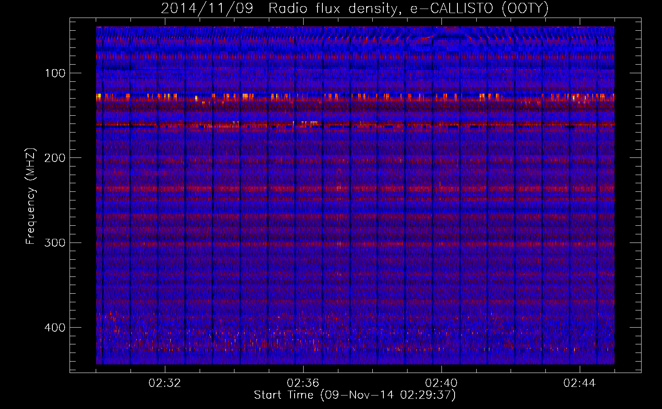Click the 02:40 time tick label
662x409 pixels.
coord(441,383)
